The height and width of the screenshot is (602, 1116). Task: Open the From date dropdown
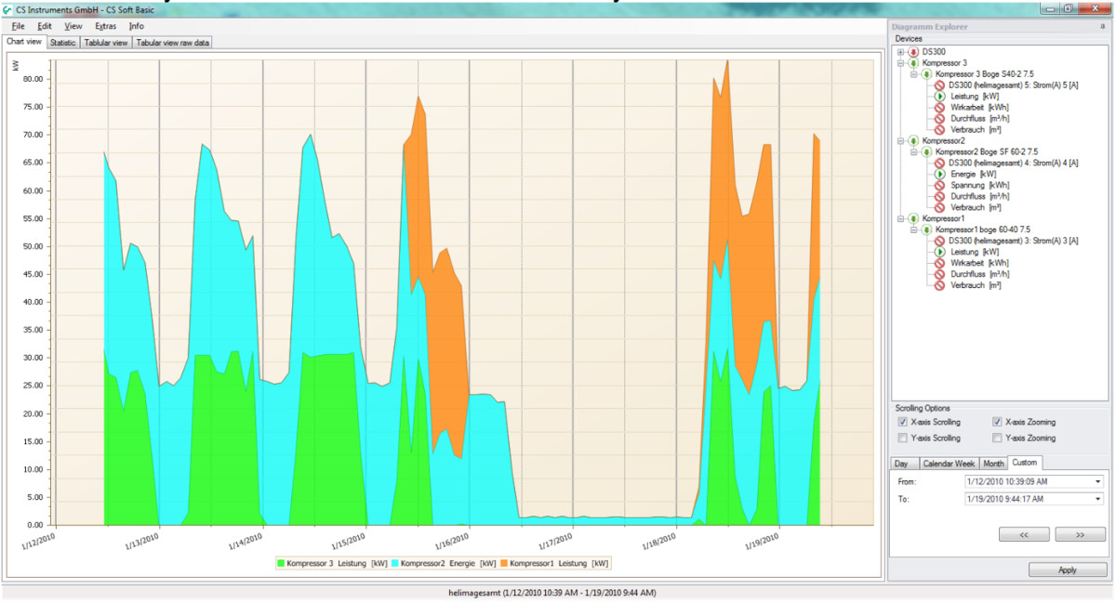(1097, 482)
